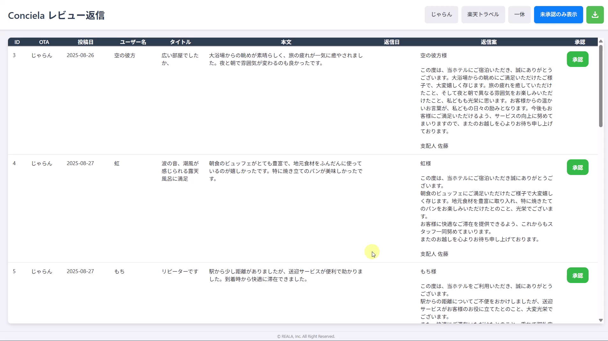Click the scrollbar down arrow
Screen dimensions: 608x341
click(600, 320)
